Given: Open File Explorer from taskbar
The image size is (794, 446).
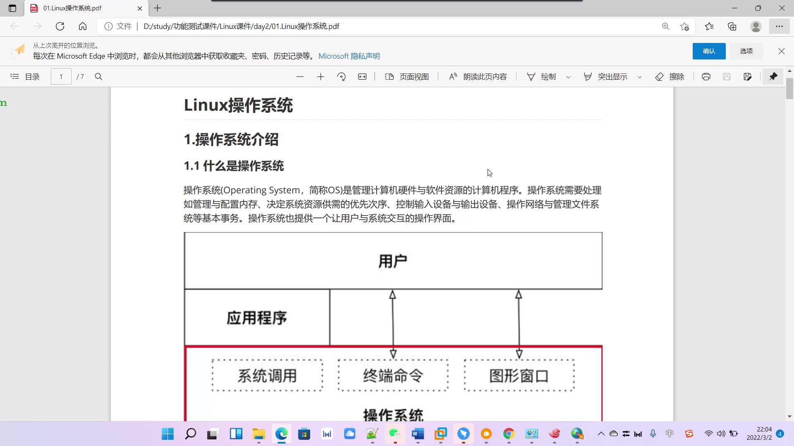Looking at the screenshot, I should point(259,434).
